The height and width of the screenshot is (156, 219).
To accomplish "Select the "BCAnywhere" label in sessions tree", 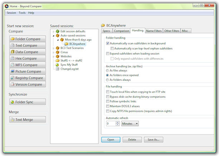I will click(x=77, y=44).
